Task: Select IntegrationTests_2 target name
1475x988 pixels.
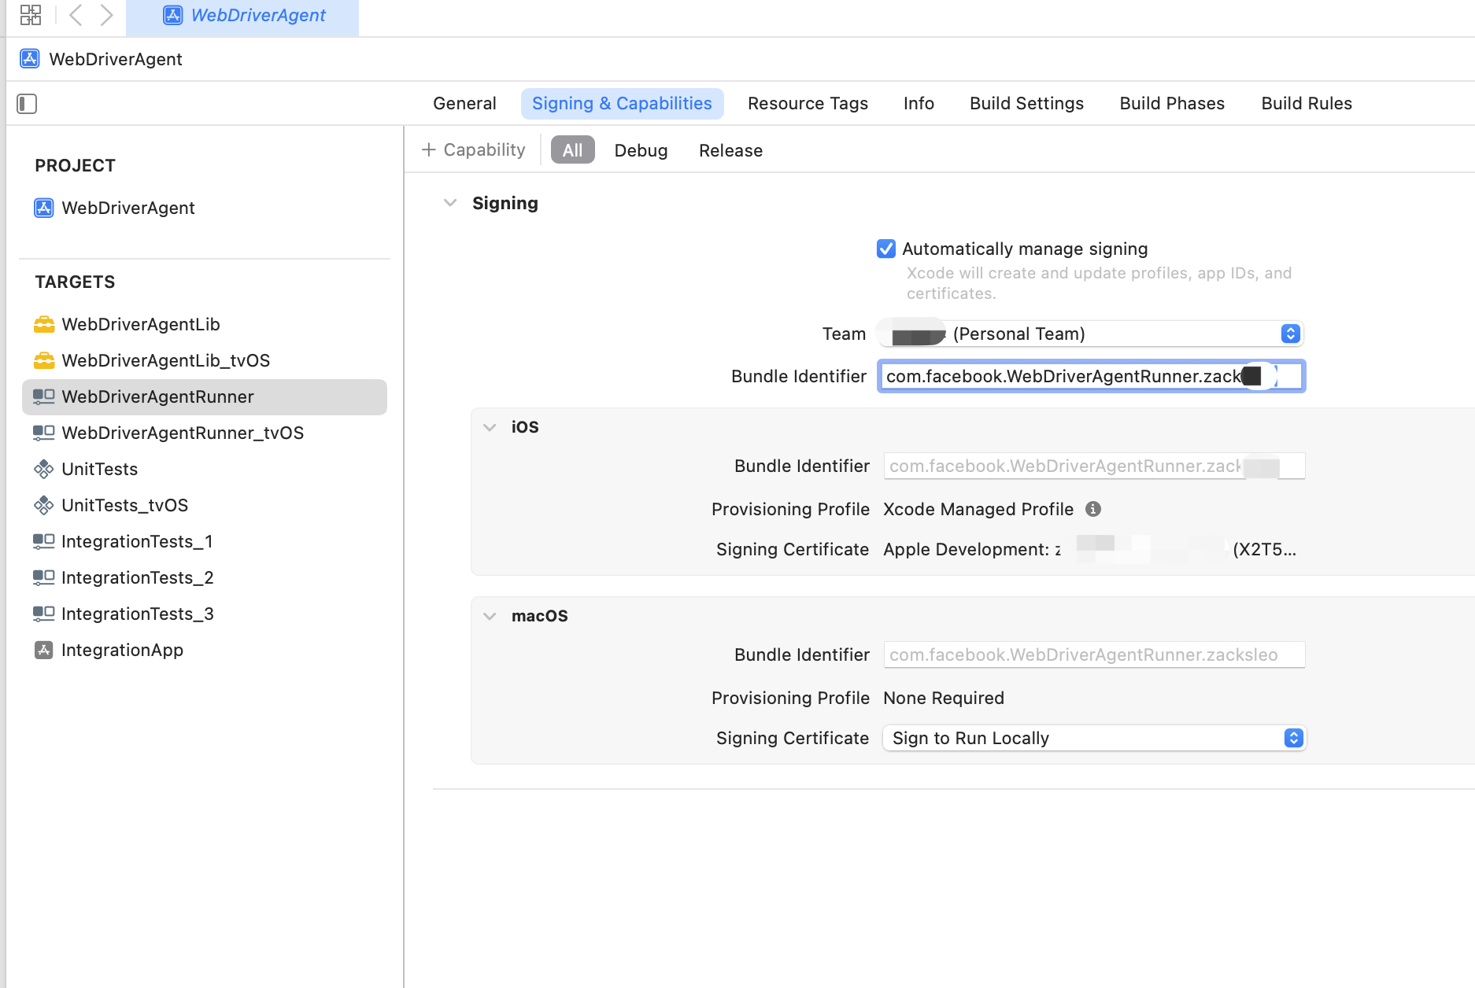Action: pos(138,577)
